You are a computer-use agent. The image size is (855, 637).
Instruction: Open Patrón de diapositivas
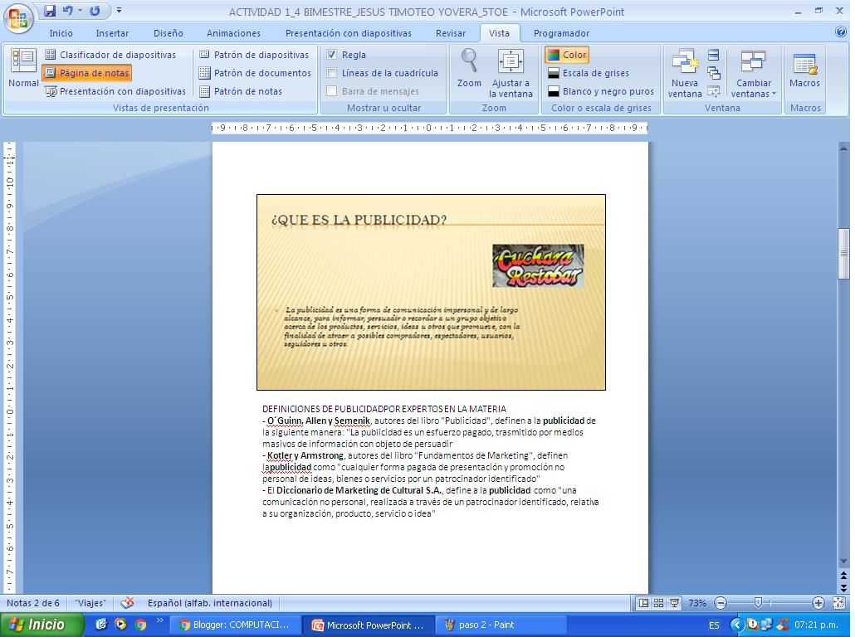click(254, 55)
